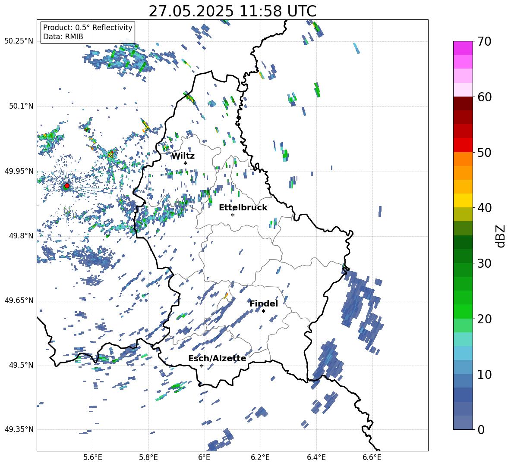
Task: Click the Wiltz city label
Action: 183,156
